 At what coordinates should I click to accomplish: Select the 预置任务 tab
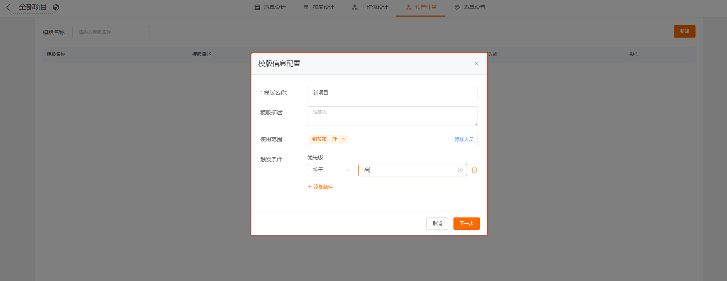click(421, 7)
